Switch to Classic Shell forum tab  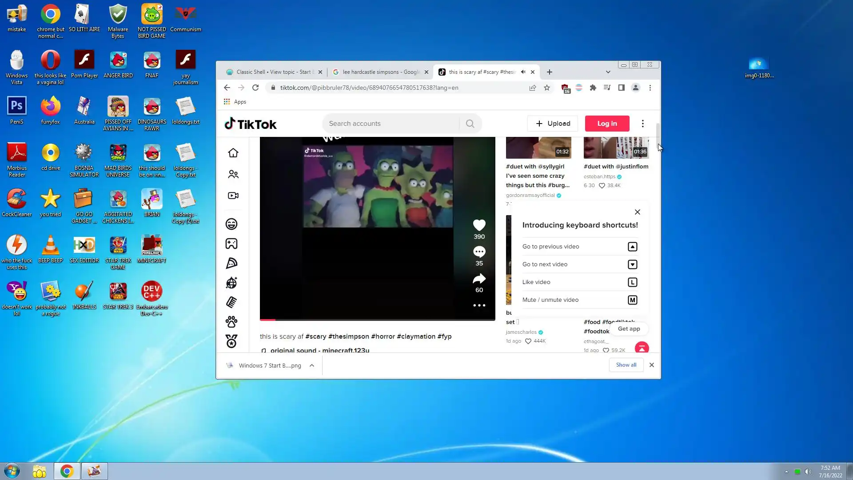point(273,72)
